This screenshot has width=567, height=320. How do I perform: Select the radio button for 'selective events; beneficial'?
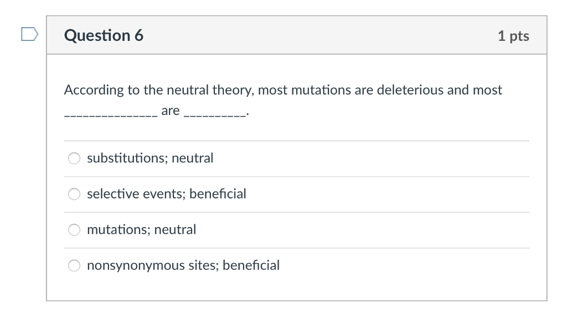tap(74, 194)
